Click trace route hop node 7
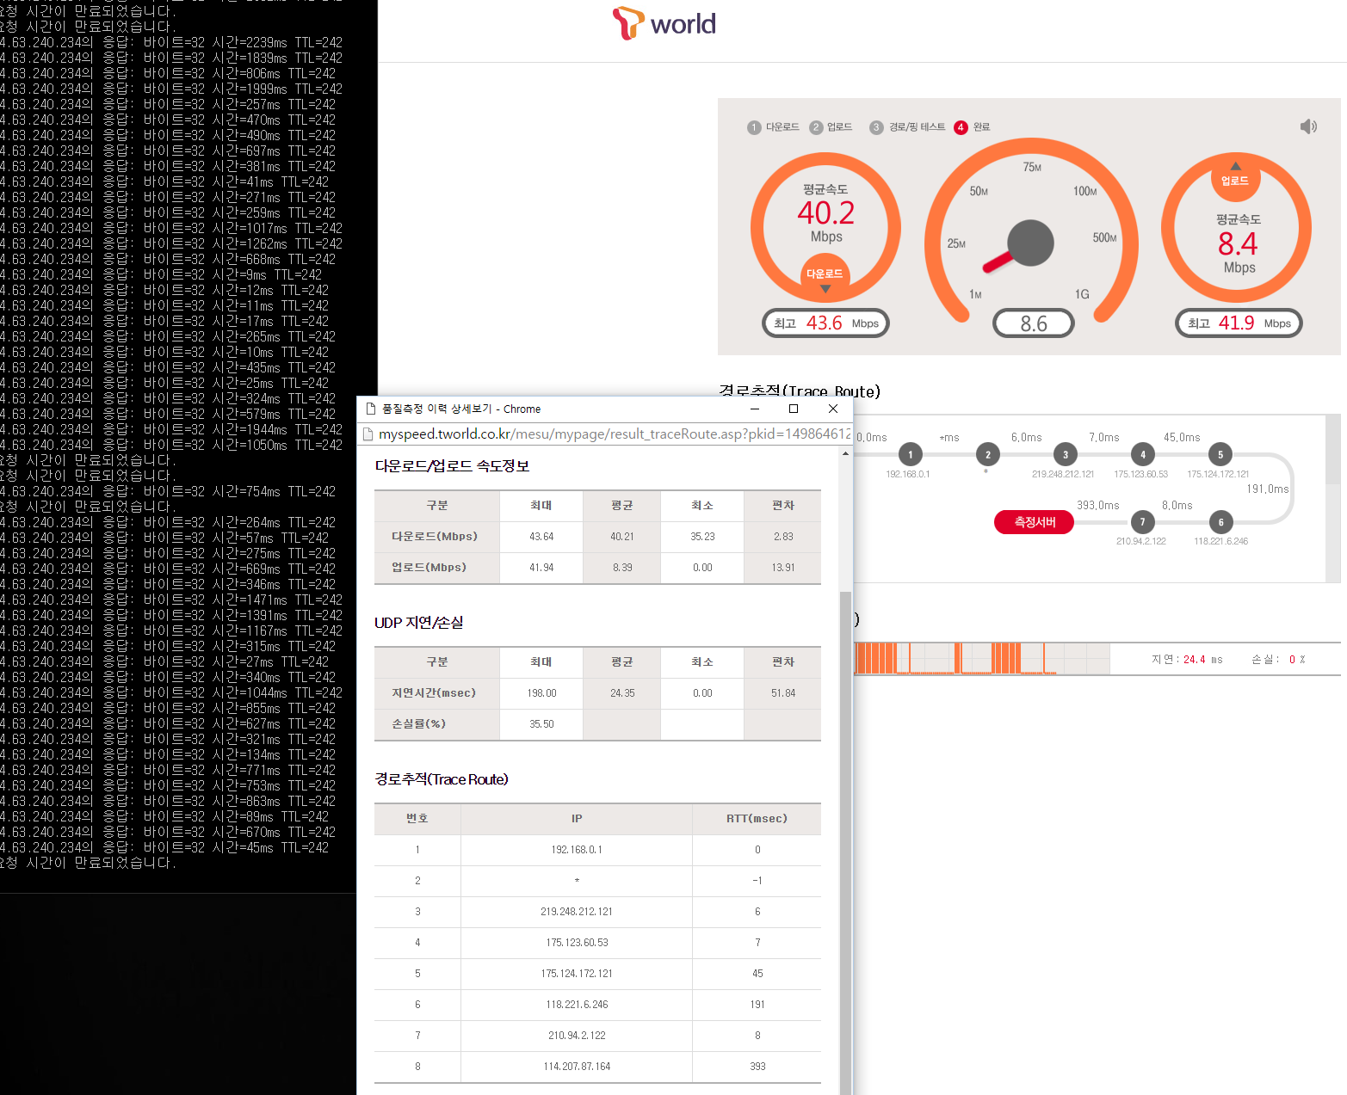This screenshot has width=1347, height=1095. coord(1142,522)
